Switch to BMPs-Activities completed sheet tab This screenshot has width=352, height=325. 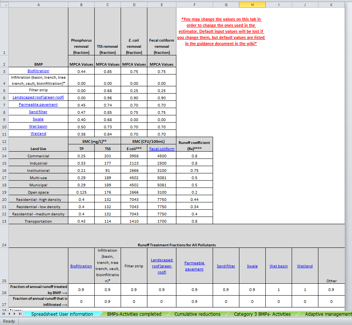tap(134, 314)
